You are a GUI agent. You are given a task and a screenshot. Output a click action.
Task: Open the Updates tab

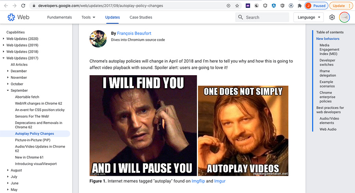(x=112, y=17)
